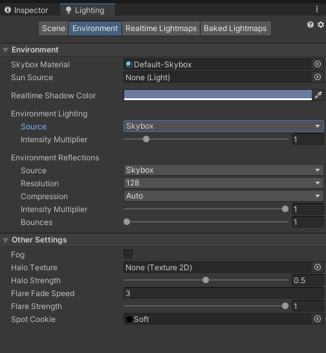Click the Flare Strength slider handle
The height and width of the screenshot is (353, 326).
click(x=285, y=306)
